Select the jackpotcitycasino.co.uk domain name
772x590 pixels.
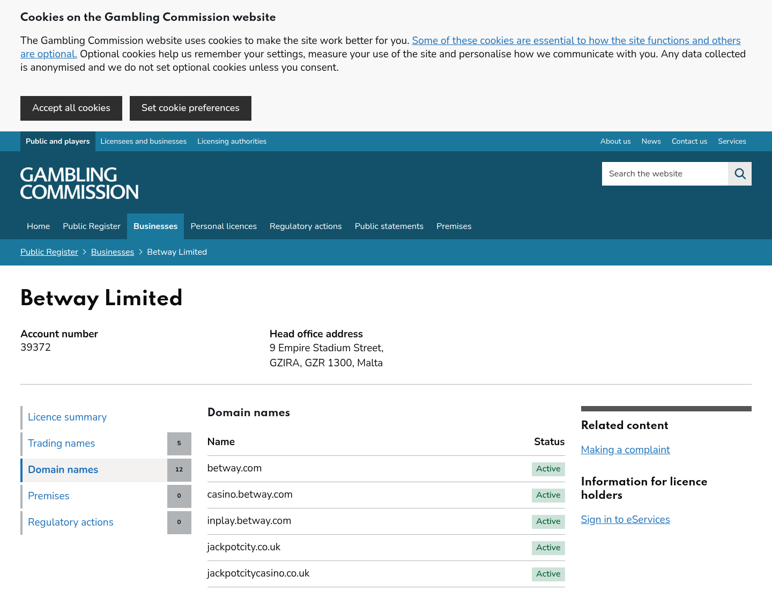coord(258,573)
